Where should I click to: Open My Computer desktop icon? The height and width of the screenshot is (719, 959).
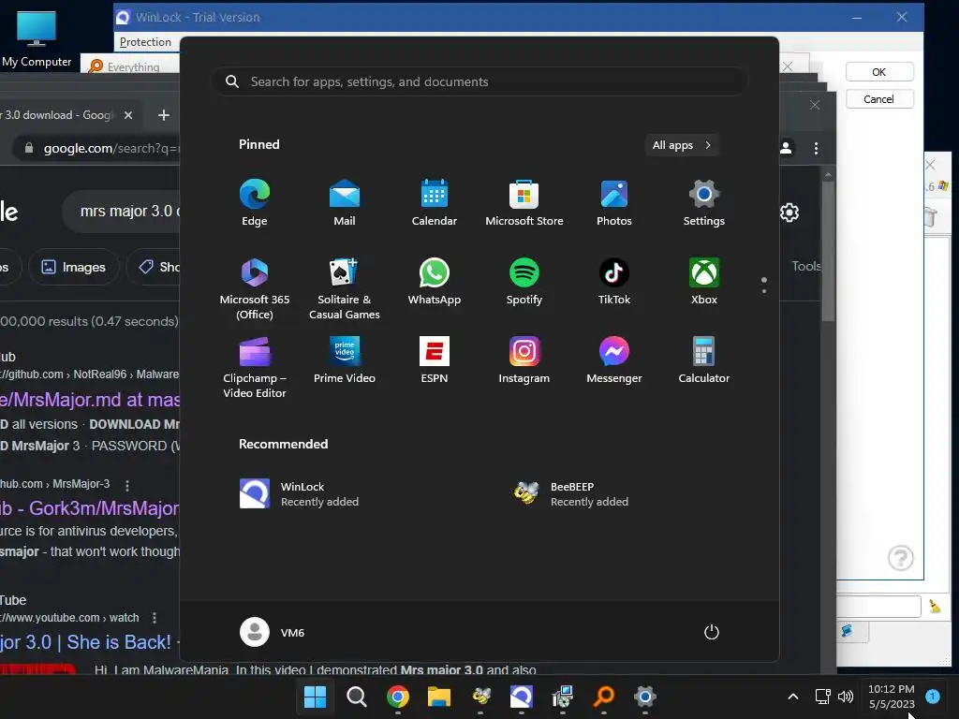click(x=37, y=37)
